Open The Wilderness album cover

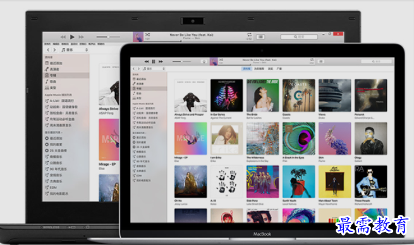click(263, 139)
